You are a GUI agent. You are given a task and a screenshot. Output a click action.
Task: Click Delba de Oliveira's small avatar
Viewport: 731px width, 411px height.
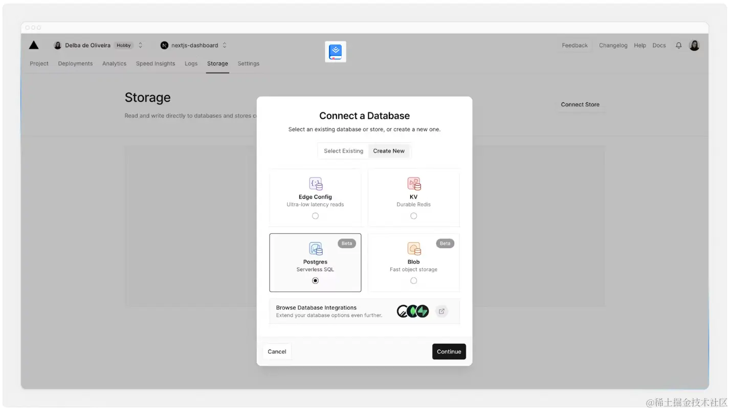58,45
